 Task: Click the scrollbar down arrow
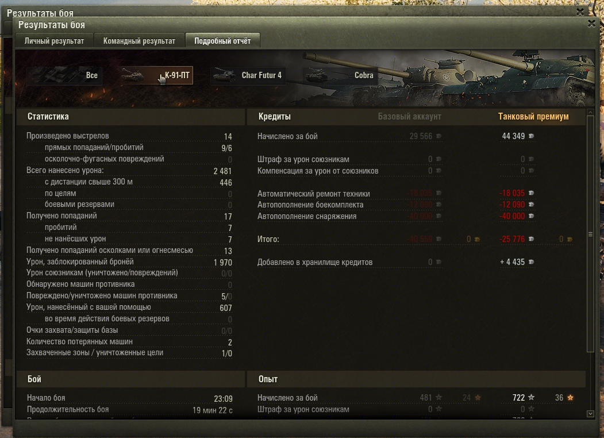pos(590,414)
